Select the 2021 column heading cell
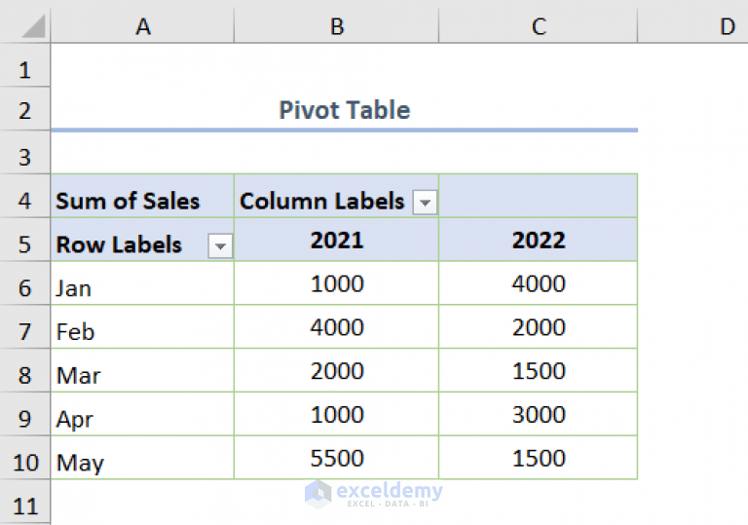The image size is (748, 525). pyautogui.click(x=336, y=240)
